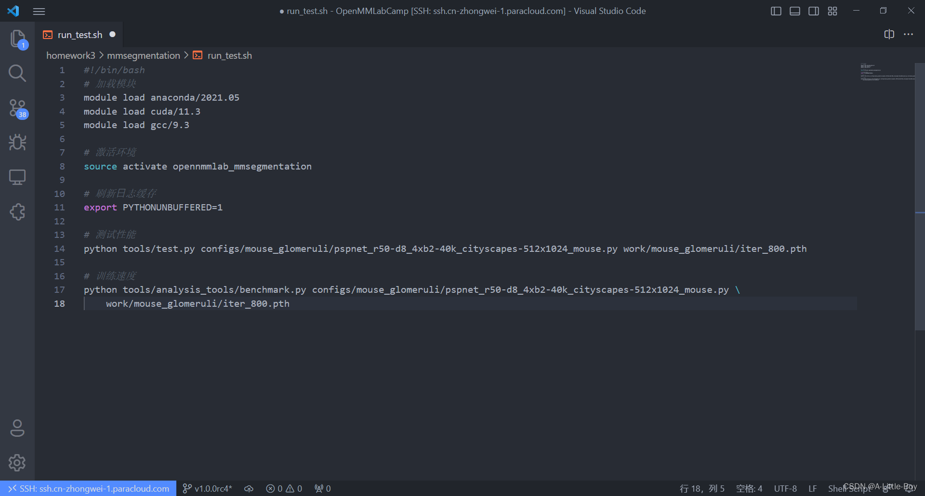This screenshot has width=925, height=496.
Task: Click line number 8 in the gutter
Action: (x=62, y=166)
